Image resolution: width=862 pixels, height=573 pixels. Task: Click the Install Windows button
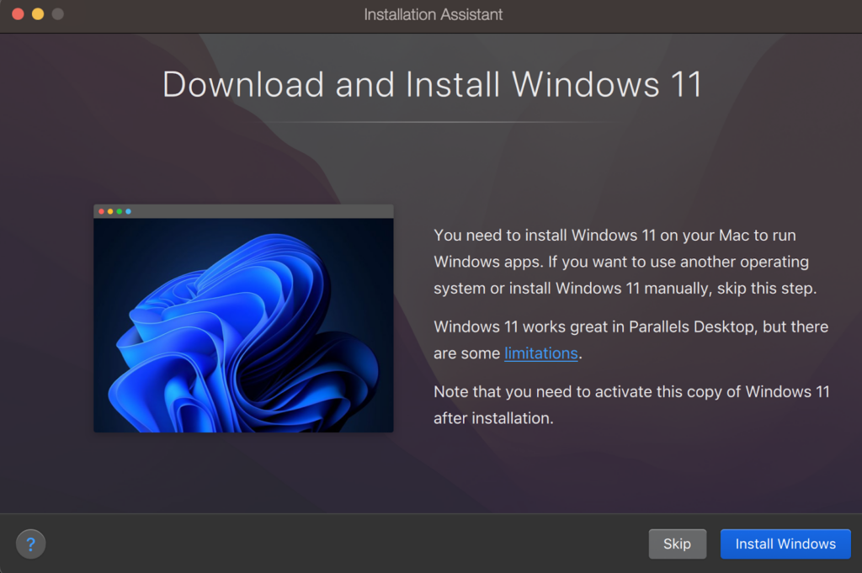point(785,544)
